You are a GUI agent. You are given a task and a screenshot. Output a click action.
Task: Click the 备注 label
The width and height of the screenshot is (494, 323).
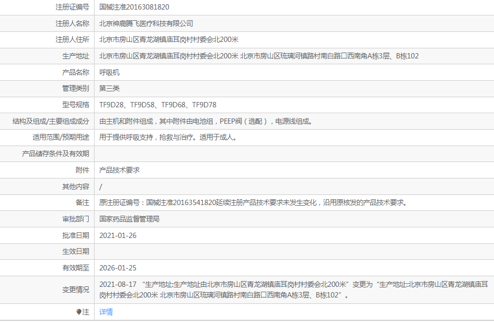(82, 202)
